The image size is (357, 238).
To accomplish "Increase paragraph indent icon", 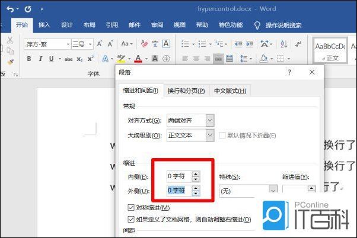I will pyautogui.click(x=250, y=44).
